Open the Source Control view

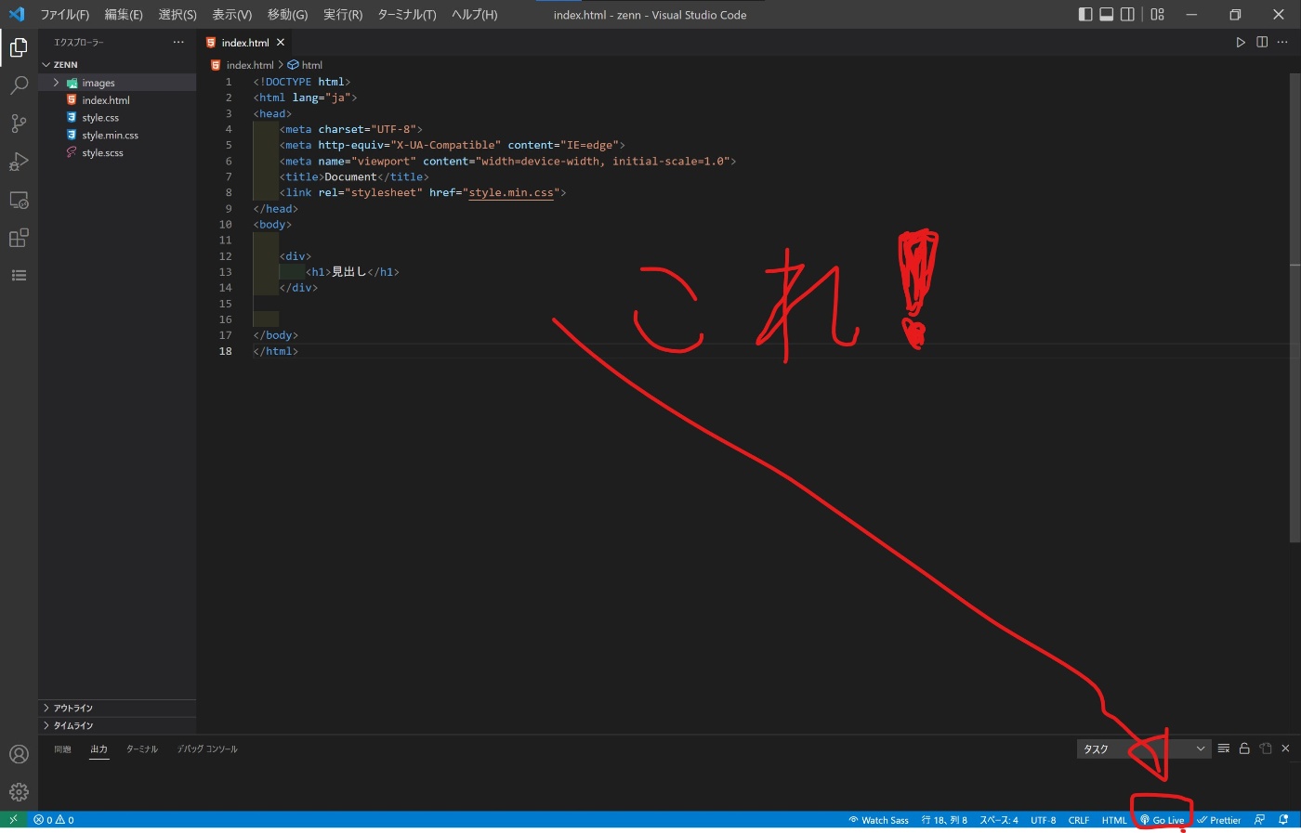point(19,124)
